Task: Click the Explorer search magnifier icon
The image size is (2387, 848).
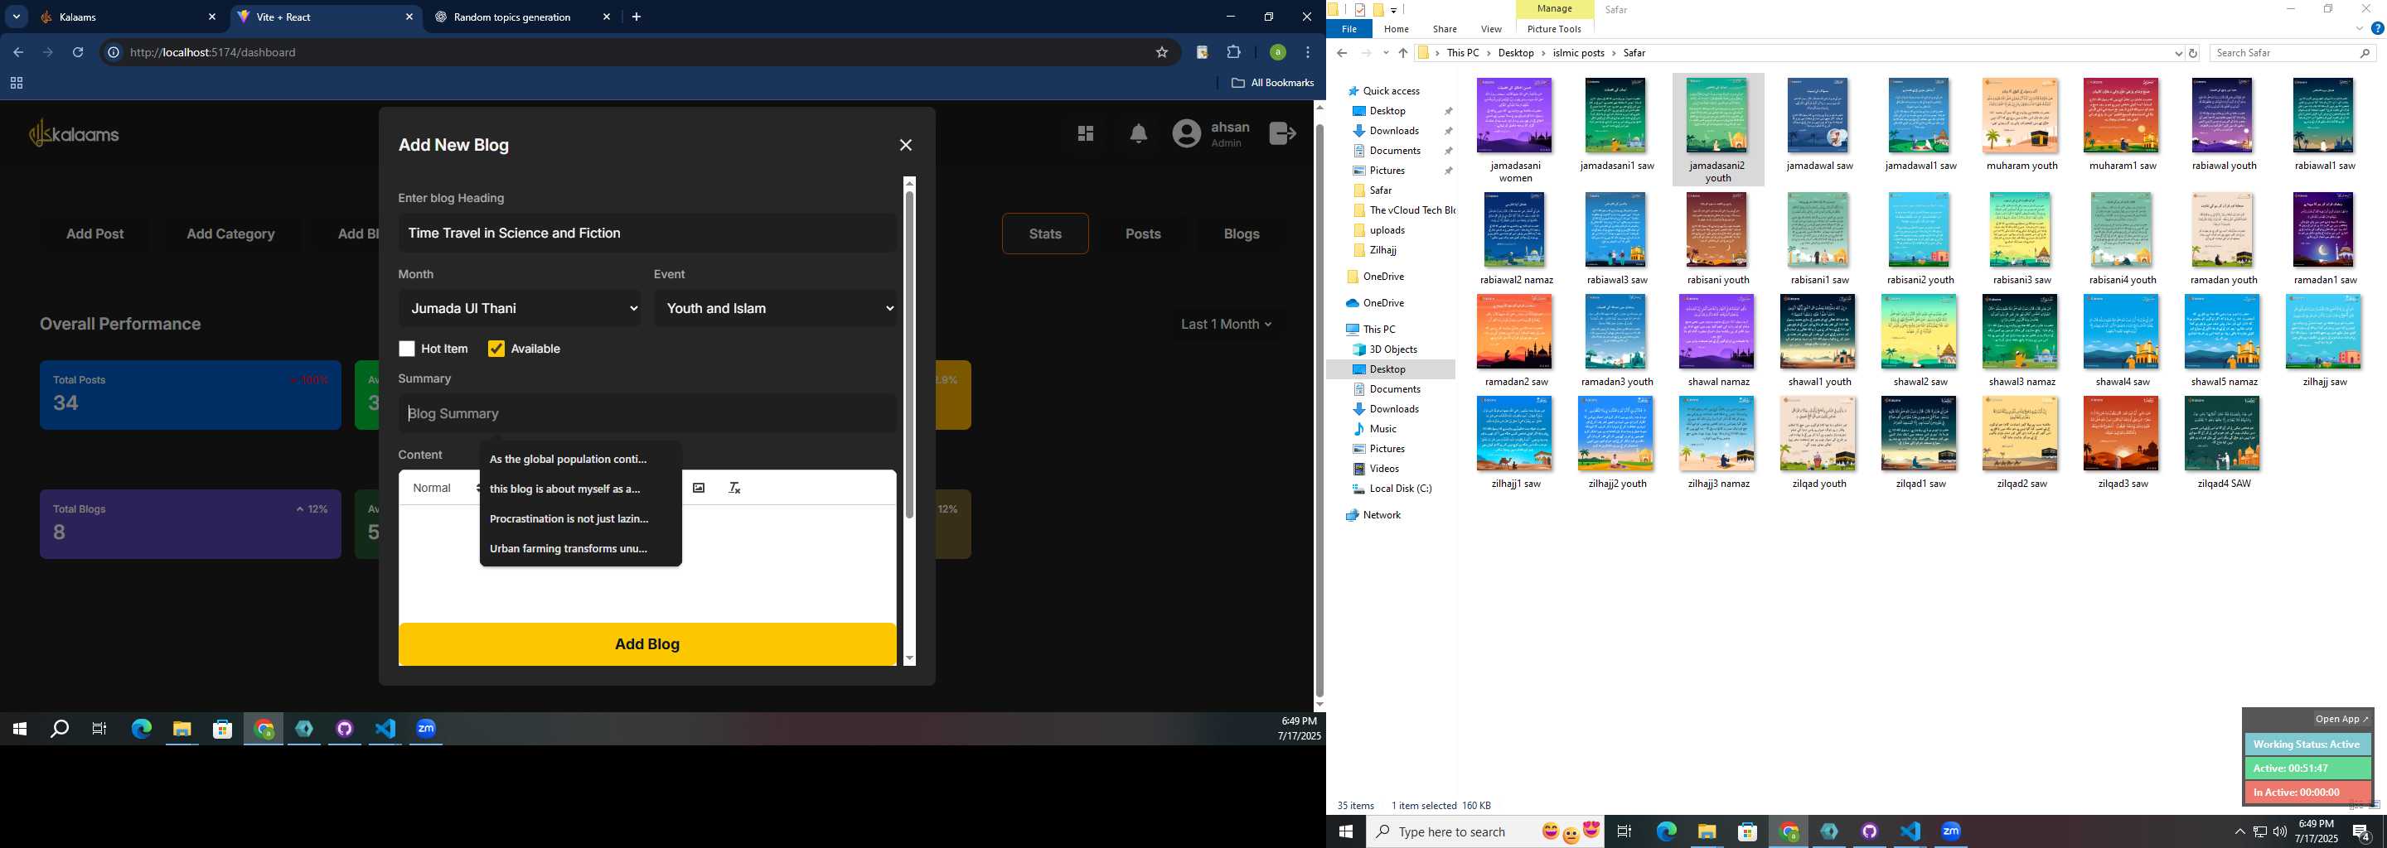Action: [x=2365, y=54]
